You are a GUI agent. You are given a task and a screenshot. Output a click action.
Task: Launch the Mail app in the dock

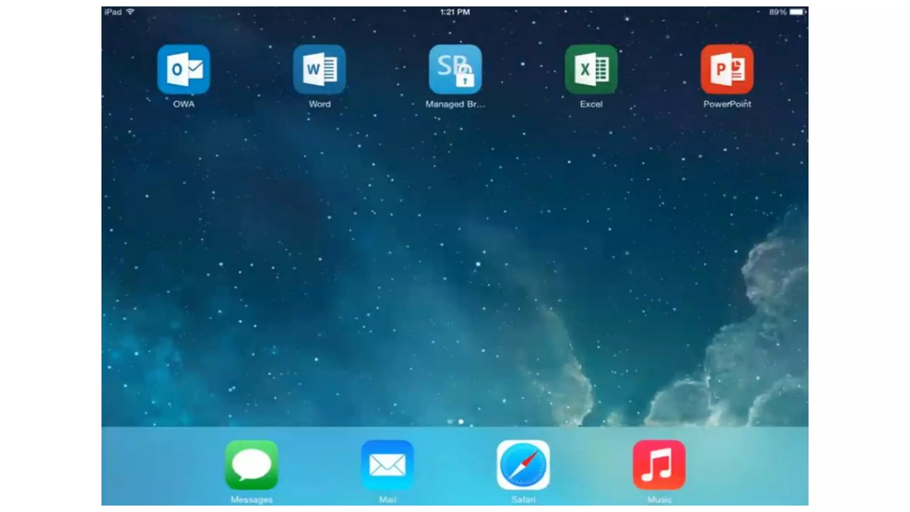pyautogui.click(x=387, y=465)
